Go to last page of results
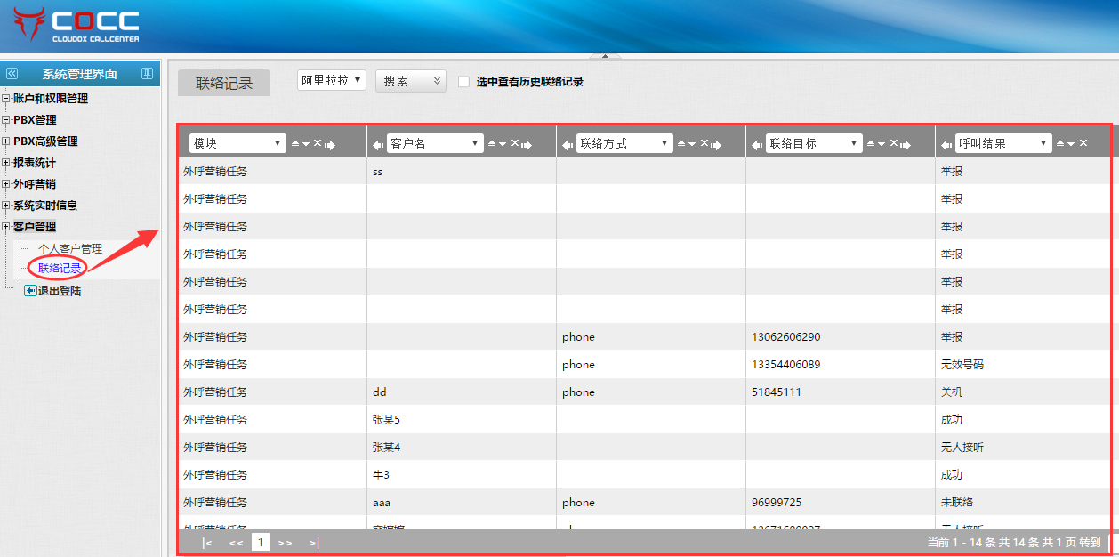1119x557 pixels. 313,542
